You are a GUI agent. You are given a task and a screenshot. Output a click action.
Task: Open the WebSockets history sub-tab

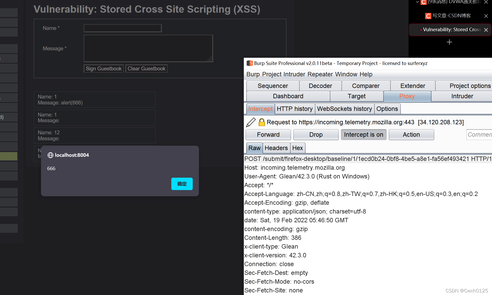coord(344,109)
